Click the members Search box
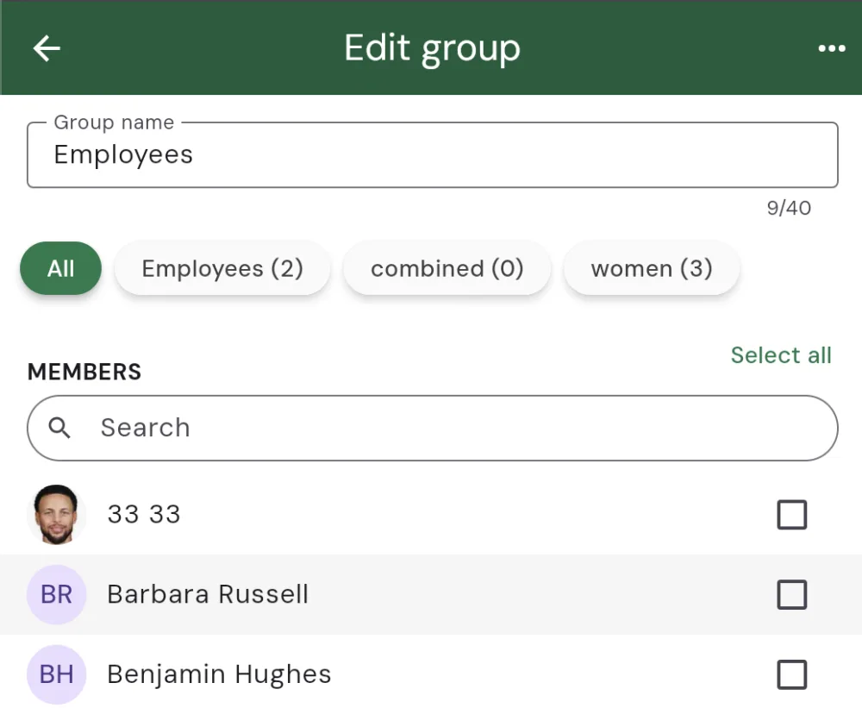 click(433, 428)
